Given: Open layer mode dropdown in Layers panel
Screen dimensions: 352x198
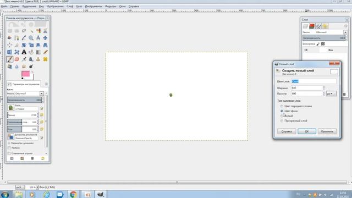Looking at the screenshot, I should coord(345,32).
